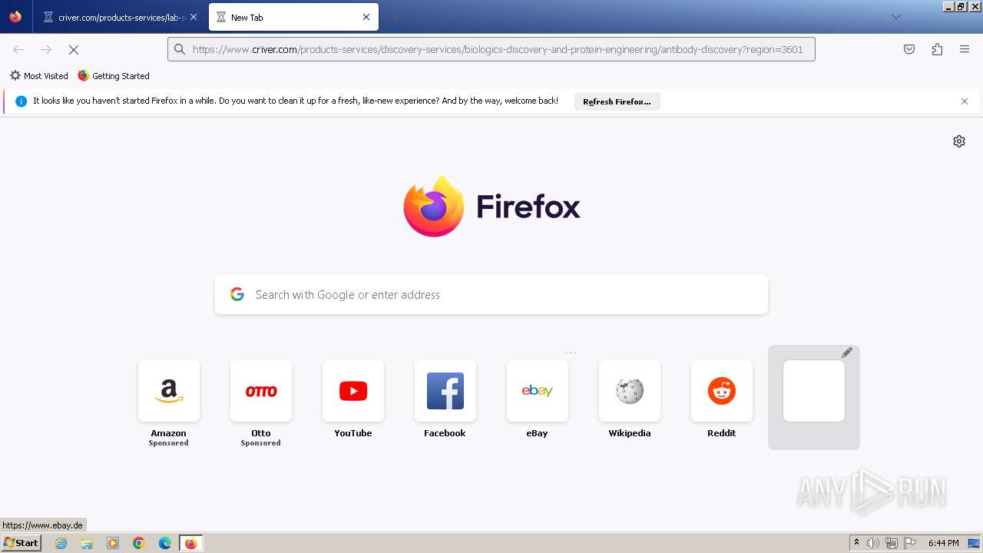Viewport: 983px width, 553px height.
Task: Open the Action Center flag icon
Action: [910, 543]
